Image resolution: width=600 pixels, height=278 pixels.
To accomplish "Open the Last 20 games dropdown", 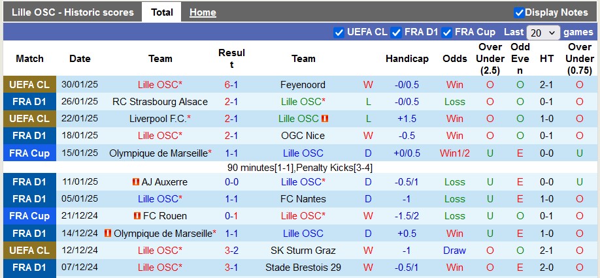I will coord(543,33).
